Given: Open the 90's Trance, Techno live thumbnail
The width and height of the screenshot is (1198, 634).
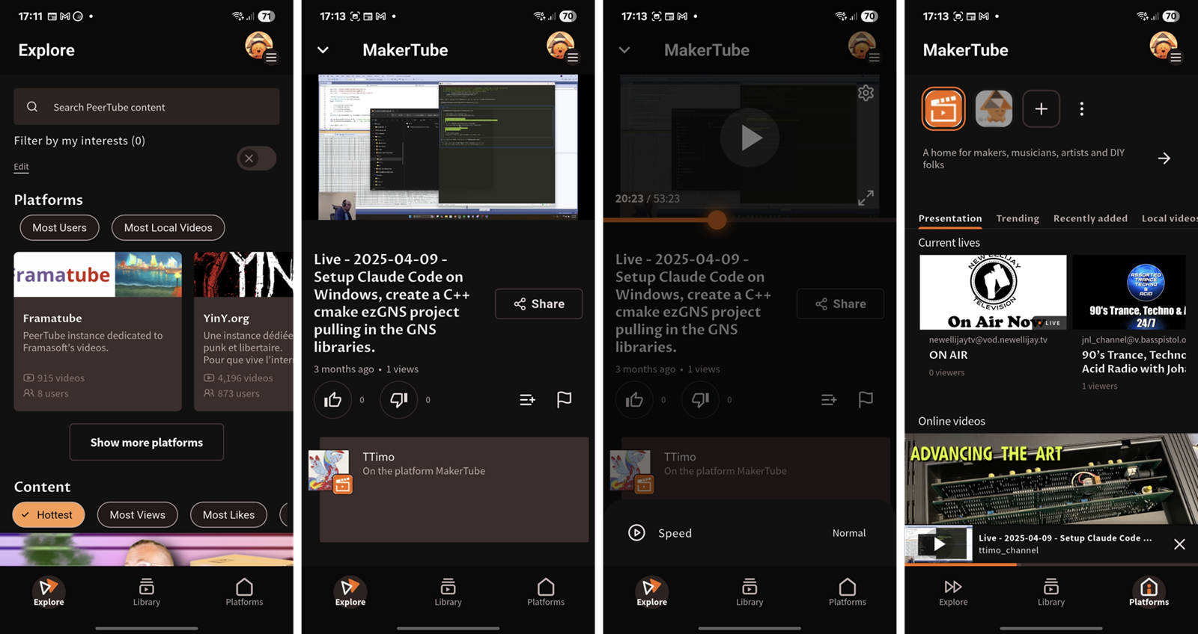Looking at the screenshot, I should click(x=1129, y=292).
